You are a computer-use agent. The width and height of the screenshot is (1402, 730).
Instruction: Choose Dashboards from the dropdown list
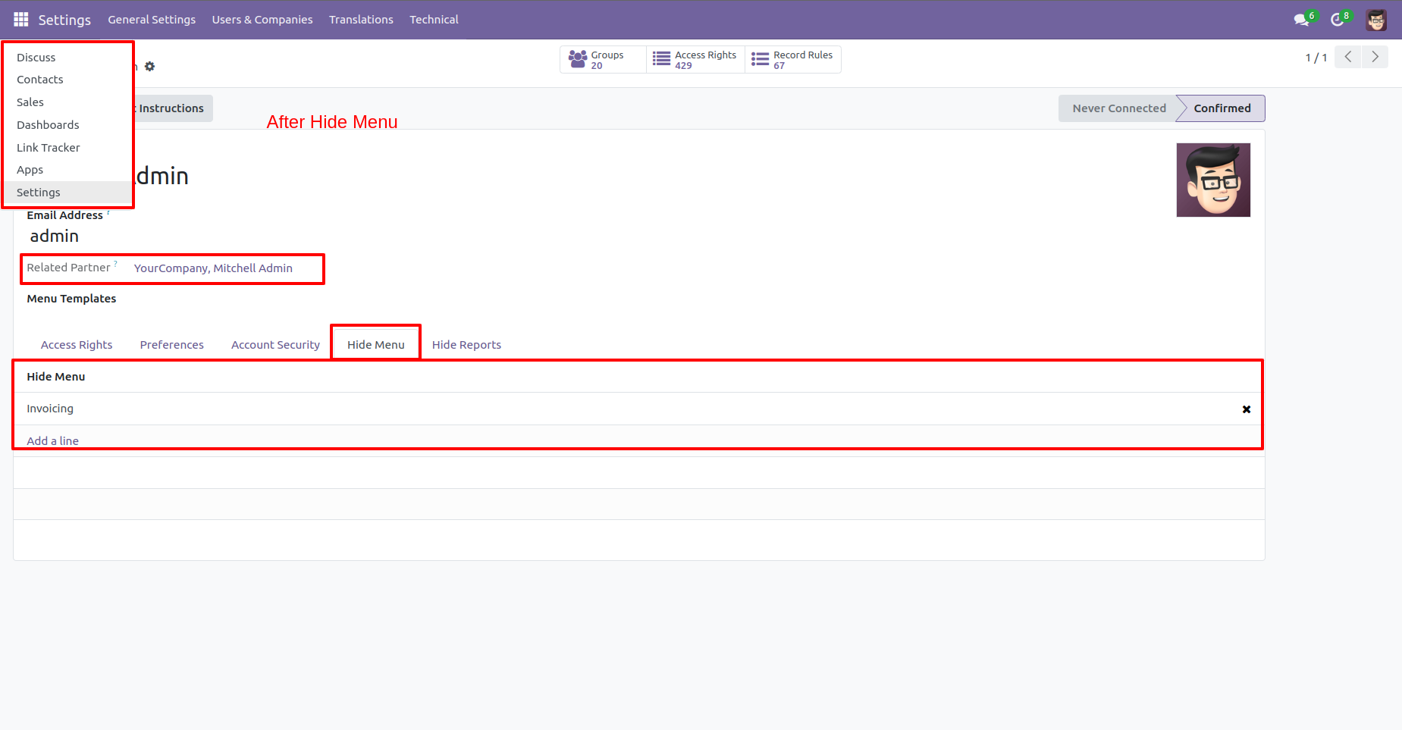[48, 124]
